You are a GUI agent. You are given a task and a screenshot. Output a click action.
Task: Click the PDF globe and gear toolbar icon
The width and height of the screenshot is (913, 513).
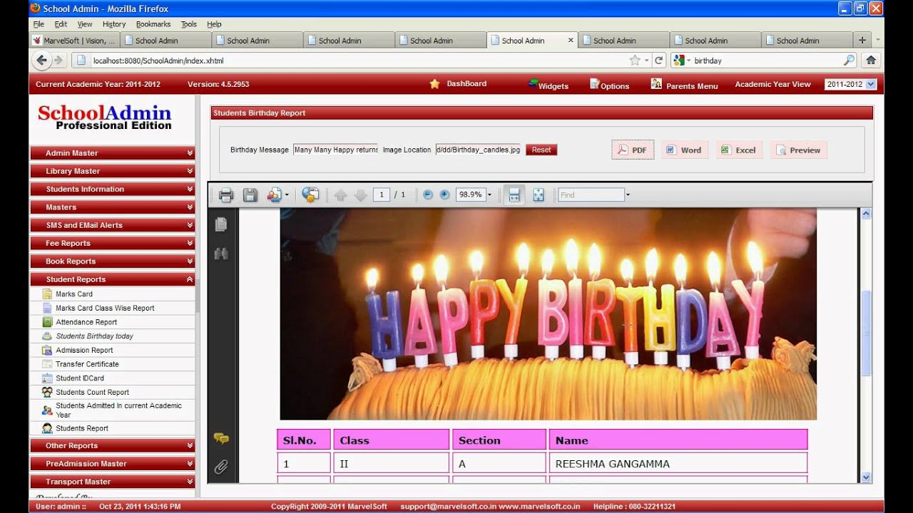[310, 195]
